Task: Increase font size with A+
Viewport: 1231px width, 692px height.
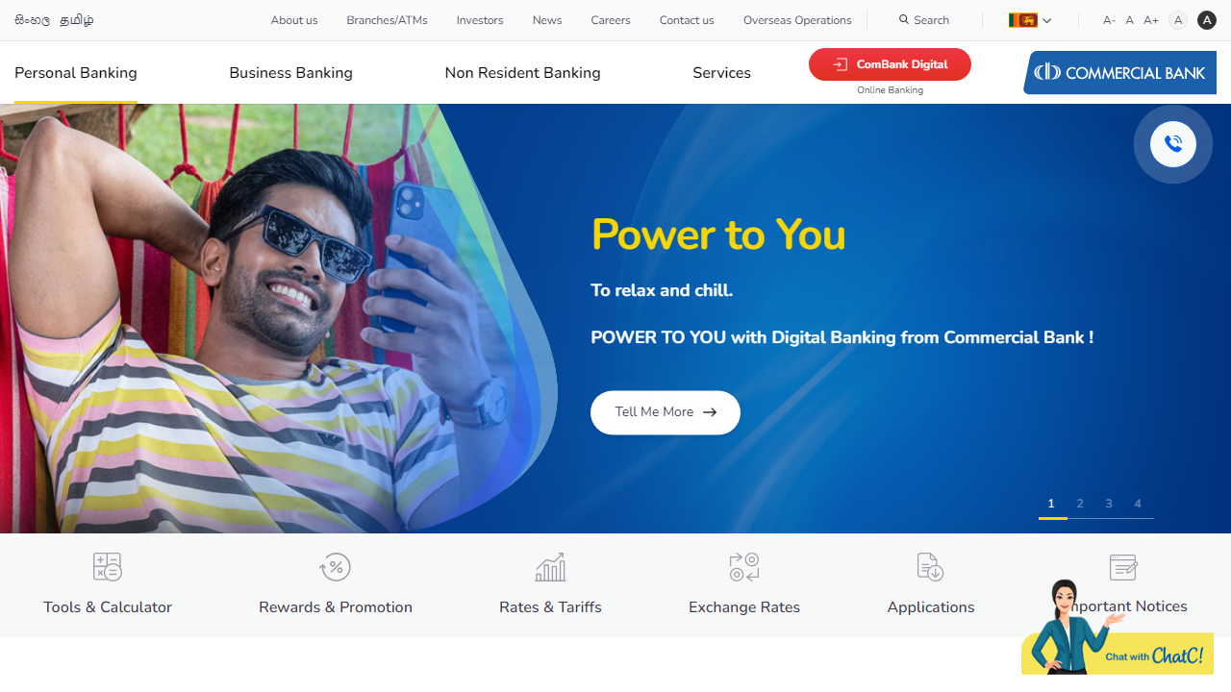Action: click(1151, 20)
